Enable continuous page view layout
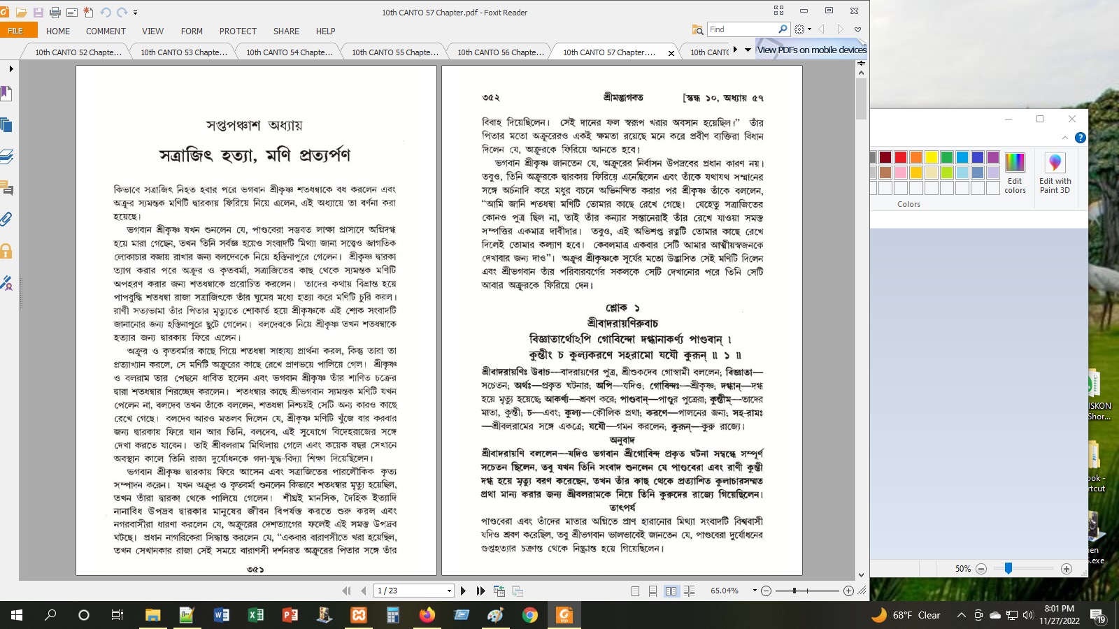1119x629 pixels. [653, 591]
